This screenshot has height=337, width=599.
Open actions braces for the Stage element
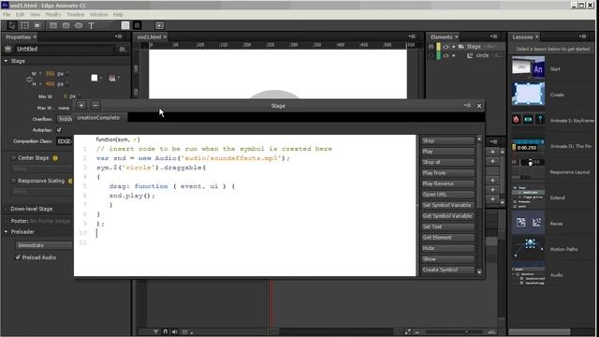431,47
